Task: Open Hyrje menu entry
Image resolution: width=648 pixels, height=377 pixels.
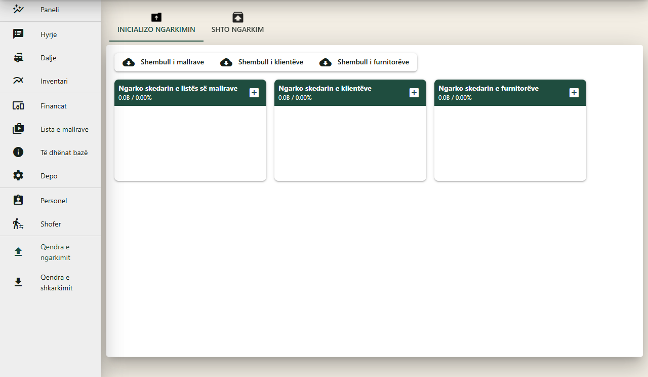Action: (51, 34)
